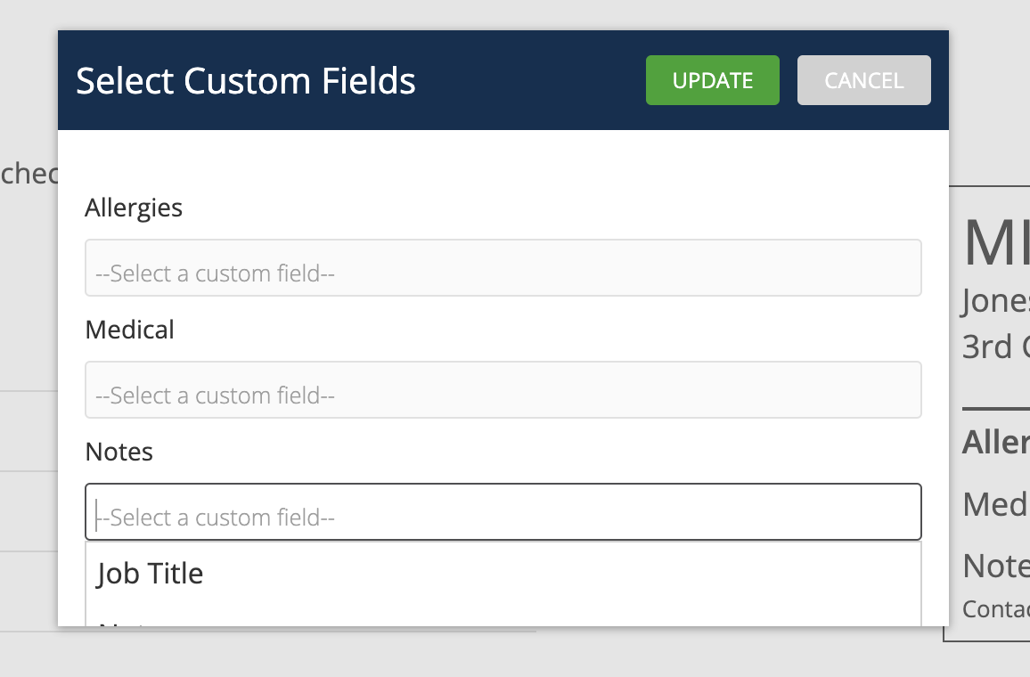Click the 3rd grade text on background card
Image resolution: width=1030 pixels, height=677 pixels.
click(x=995, y=346)
